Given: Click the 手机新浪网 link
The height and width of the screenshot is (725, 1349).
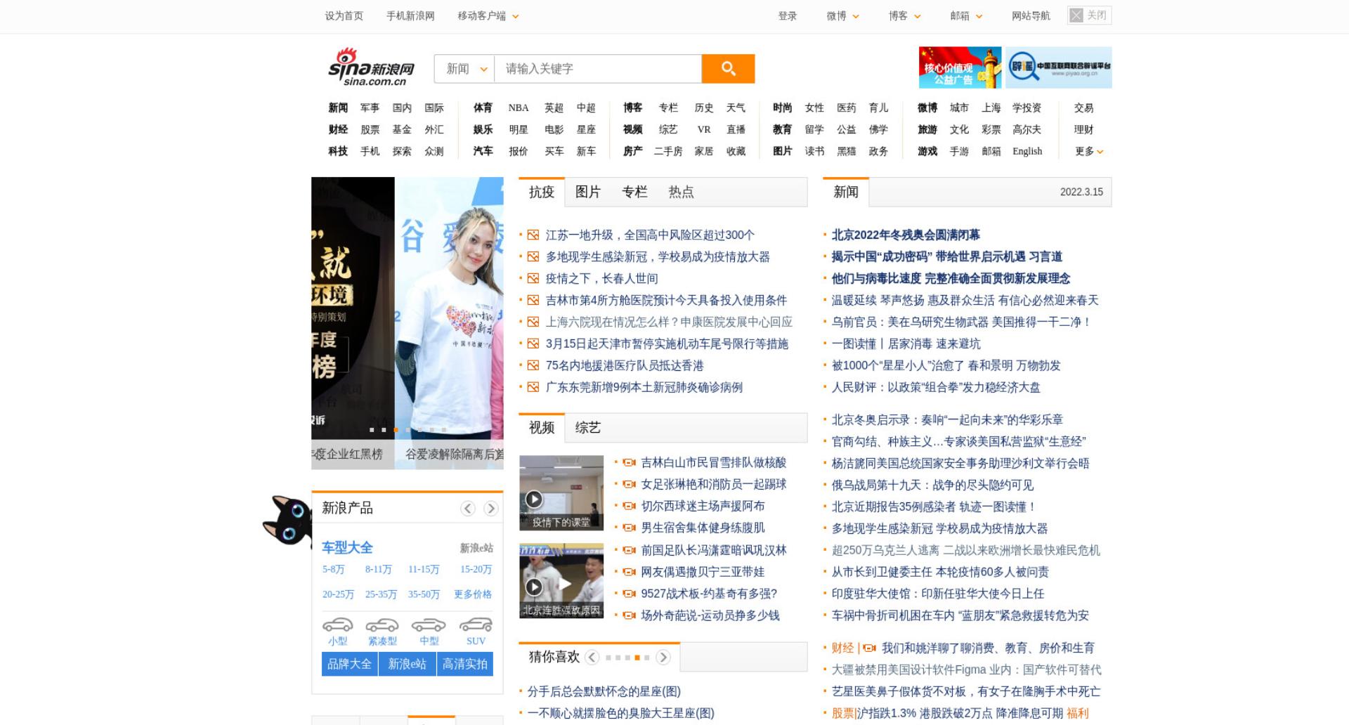Looking at the screenshot, I should (410, 16).
